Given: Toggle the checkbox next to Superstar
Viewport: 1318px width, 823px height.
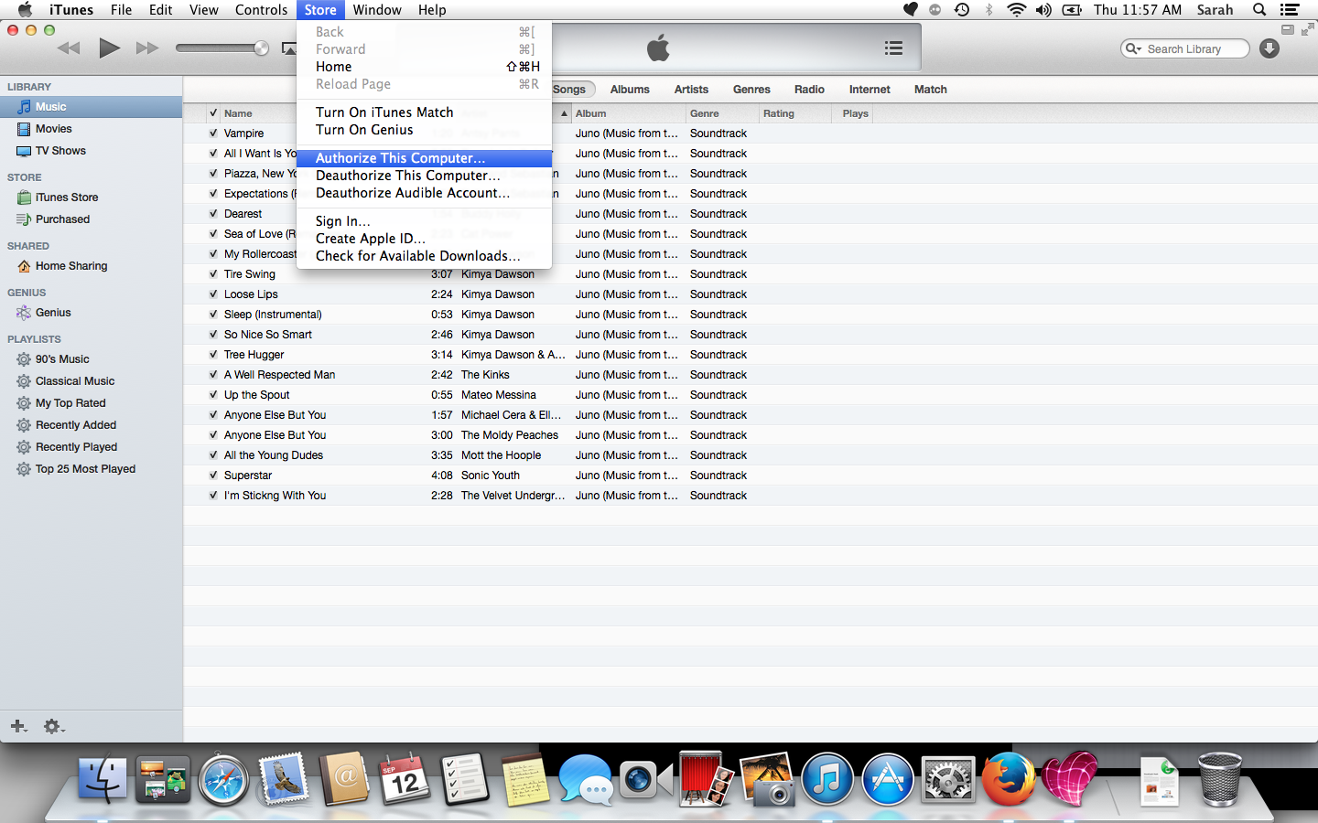Looking at the screenshot, I should (x=211, y=475).
